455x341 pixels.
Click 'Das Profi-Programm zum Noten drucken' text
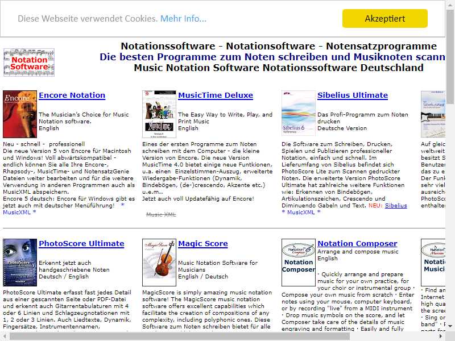363,118
